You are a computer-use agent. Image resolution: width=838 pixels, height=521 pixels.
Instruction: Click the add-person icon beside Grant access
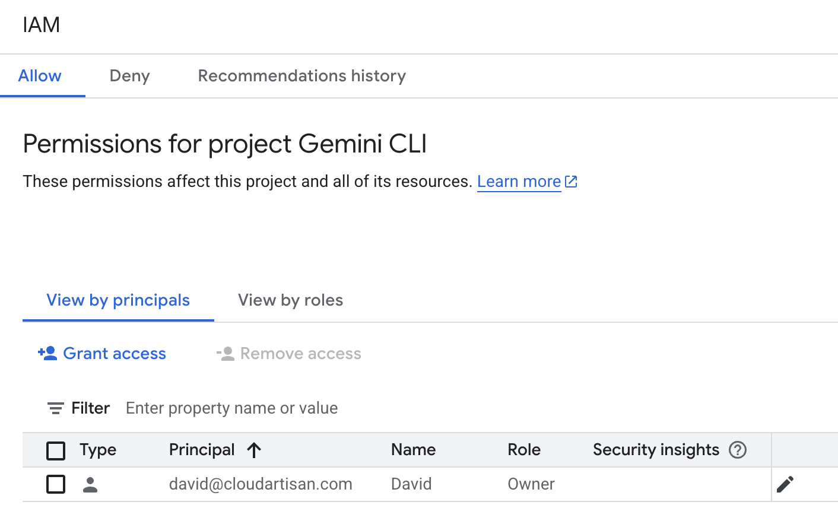(x=47, y=354)
